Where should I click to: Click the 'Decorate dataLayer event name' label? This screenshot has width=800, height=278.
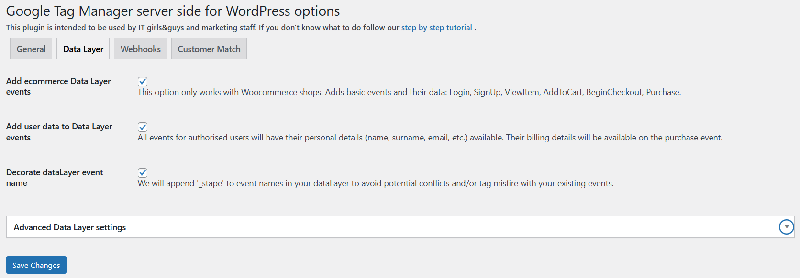click(55, 178)
